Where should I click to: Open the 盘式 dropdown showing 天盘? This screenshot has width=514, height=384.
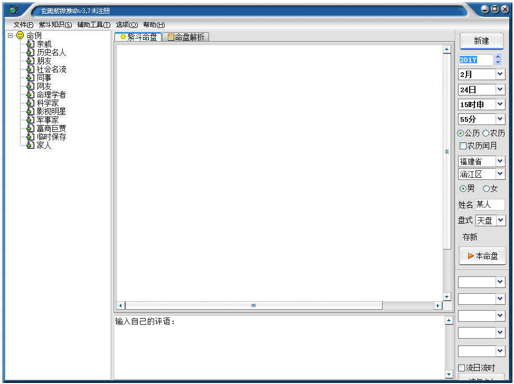[x=501, y=220]
